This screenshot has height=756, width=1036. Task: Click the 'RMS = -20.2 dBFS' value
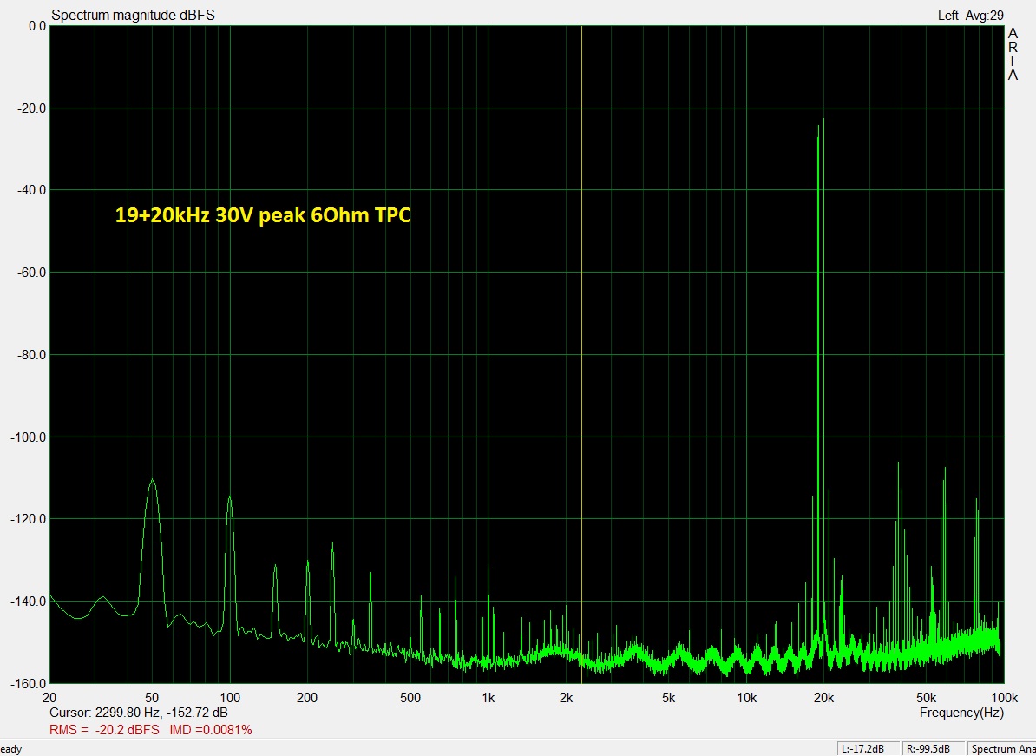[104, 730]
